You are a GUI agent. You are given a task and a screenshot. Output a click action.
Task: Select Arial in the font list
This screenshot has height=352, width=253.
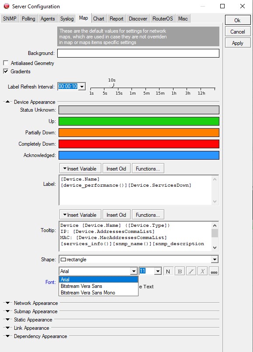point(98,280)
